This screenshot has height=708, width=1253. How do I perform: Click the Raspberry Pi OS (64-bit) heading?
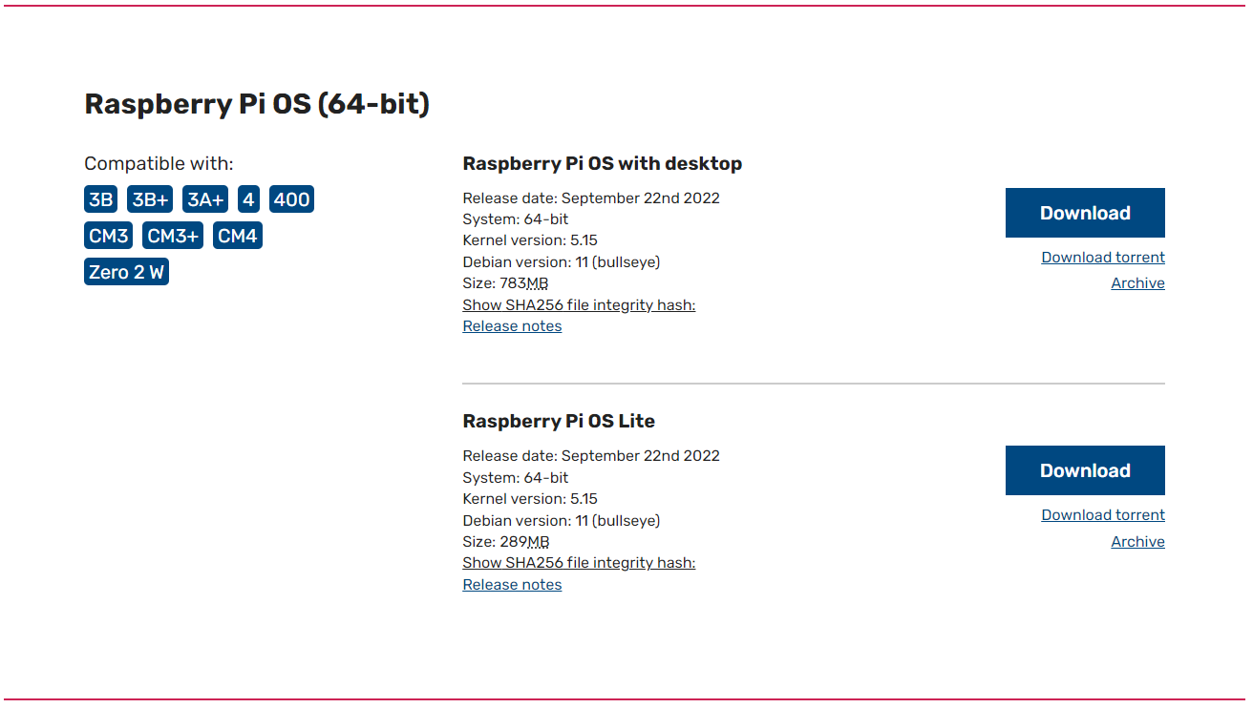257,104
